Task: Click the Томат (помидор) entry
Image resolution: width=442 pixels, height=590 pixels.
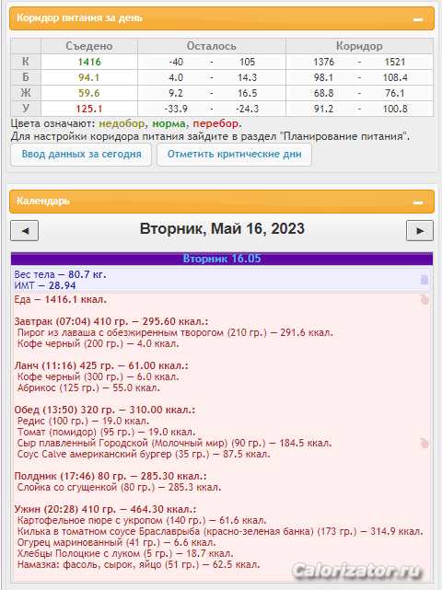Action: [106, 432]
